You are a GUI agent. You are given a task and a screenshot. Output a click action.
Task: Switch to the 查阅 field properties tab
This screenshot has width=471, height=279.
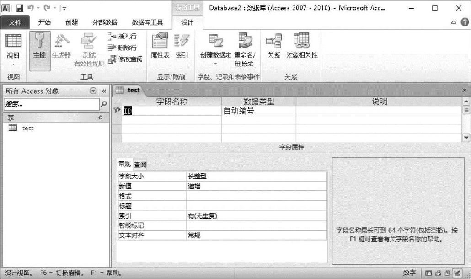pyautogui.click(x=140, y=165)
